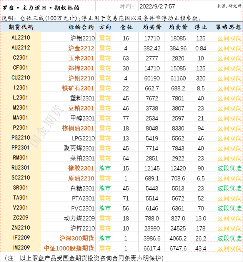
Task: Click the timestamp cell 2022/9/2 7:57
Action: [157, 7]
